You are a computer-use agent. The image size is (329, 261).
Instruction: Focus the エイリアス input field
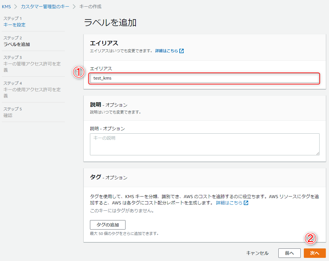click(204, 78)
